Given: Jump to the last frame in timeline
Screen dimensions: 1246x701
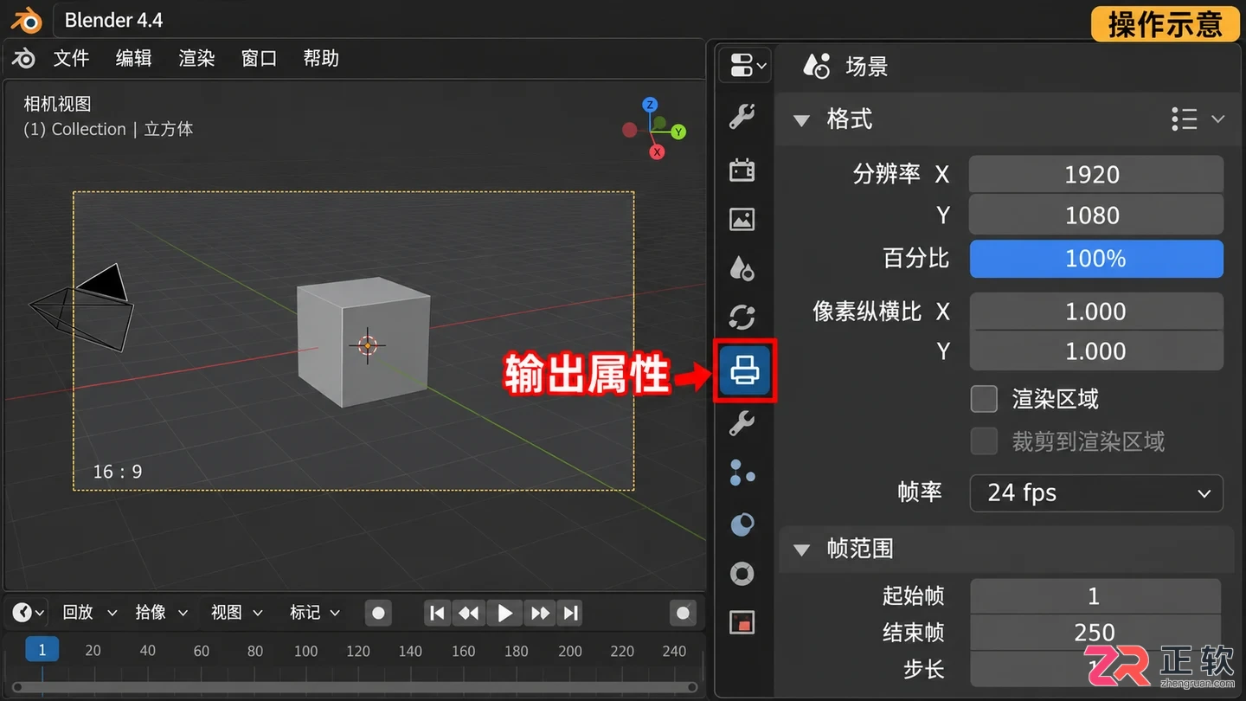Looking at the screenshot, I should [570, 614].
